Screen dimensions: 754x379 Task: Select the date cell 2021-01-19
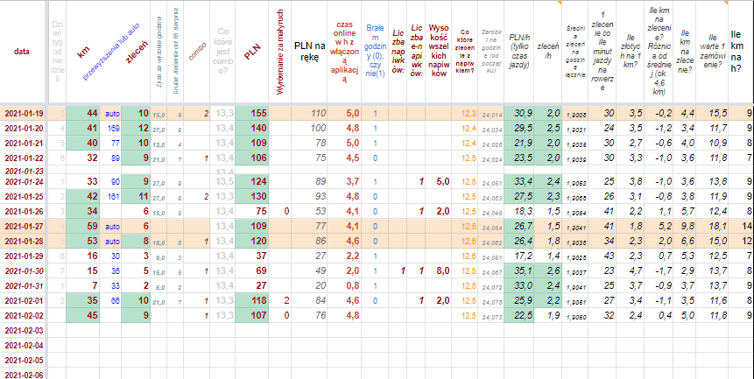(x=24, y=114)
